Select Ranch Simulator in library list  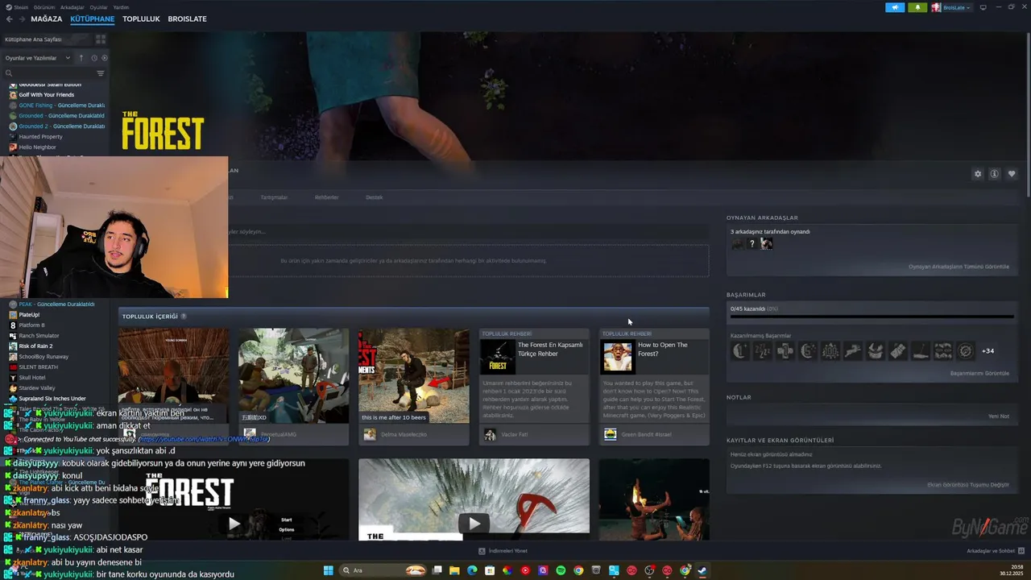[39, 335]
